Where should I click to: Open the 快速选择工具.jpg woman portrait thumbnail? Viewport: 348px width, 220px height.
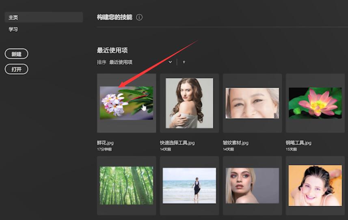[x=189, y=103]
